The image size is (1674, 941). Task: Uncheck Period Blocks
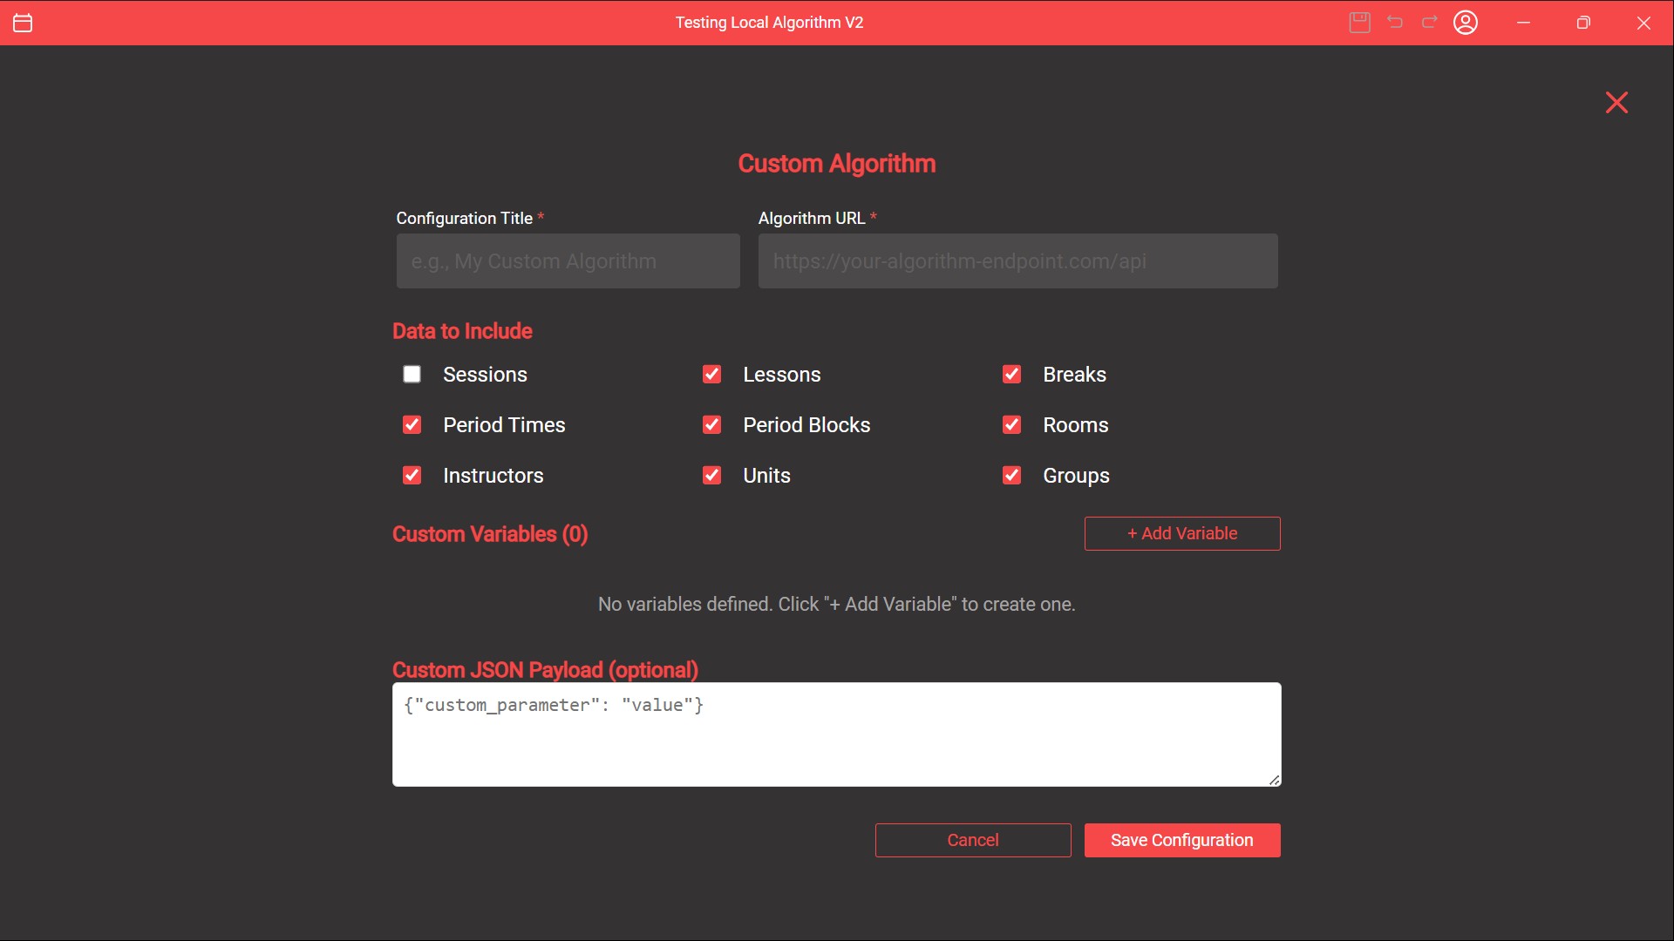click(x=712, y=425)
